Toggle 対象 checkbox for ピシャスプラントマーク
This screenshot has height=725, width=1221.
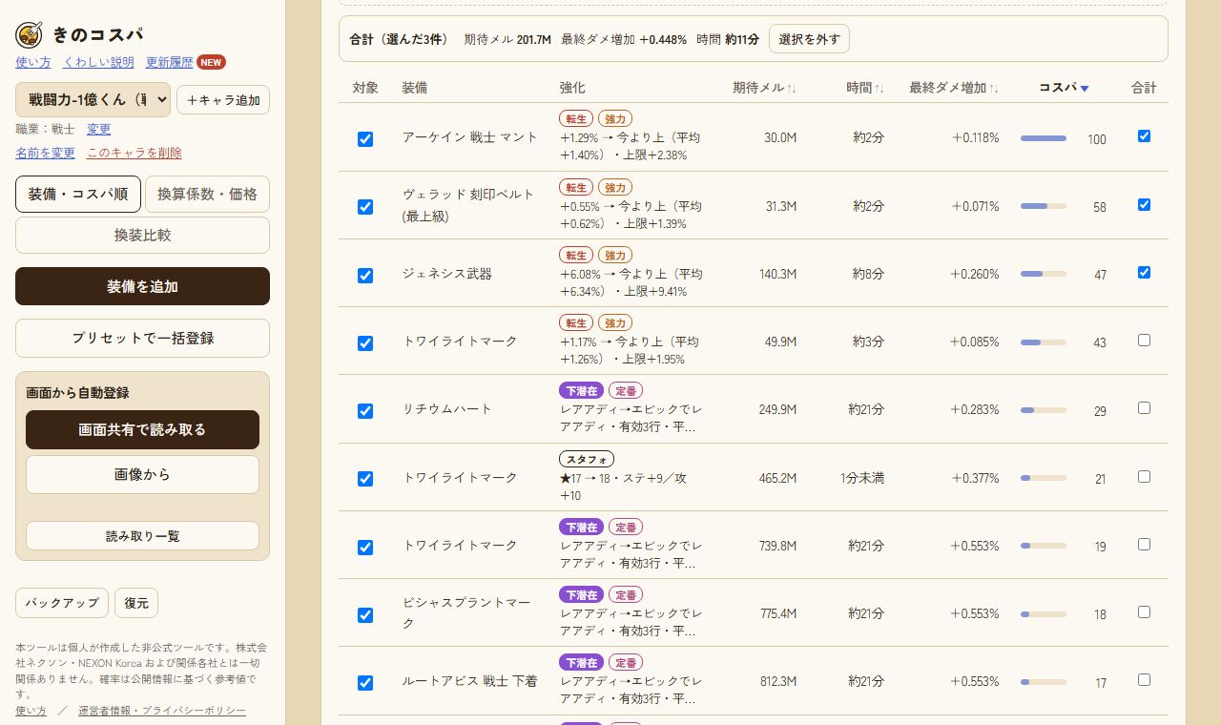[365, 615]
